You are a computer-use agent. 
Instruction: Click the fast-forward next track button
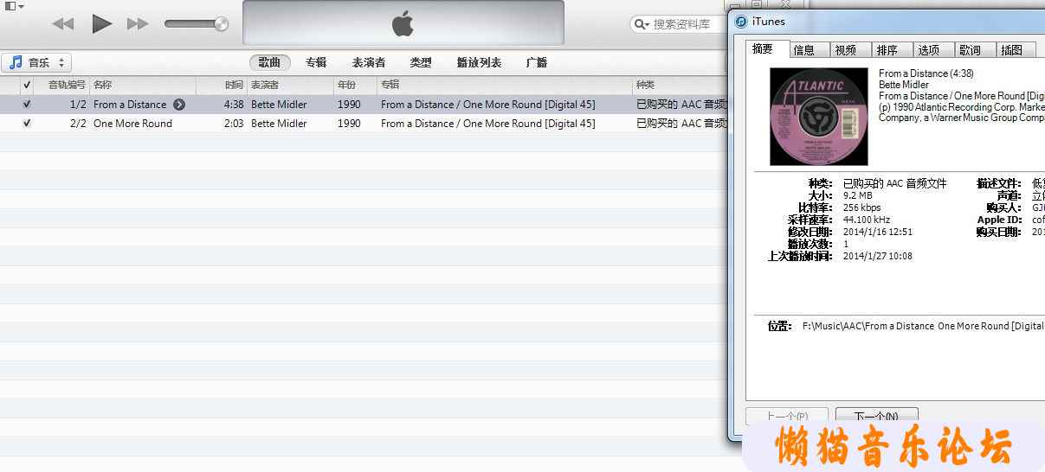[x=138, y=24]
